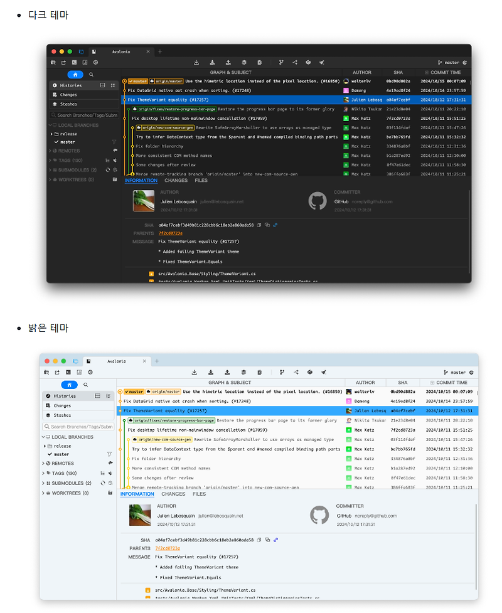Screen dimensions: 502x613
Task: Toggle the blue Home view button
Action: [75, 75]
